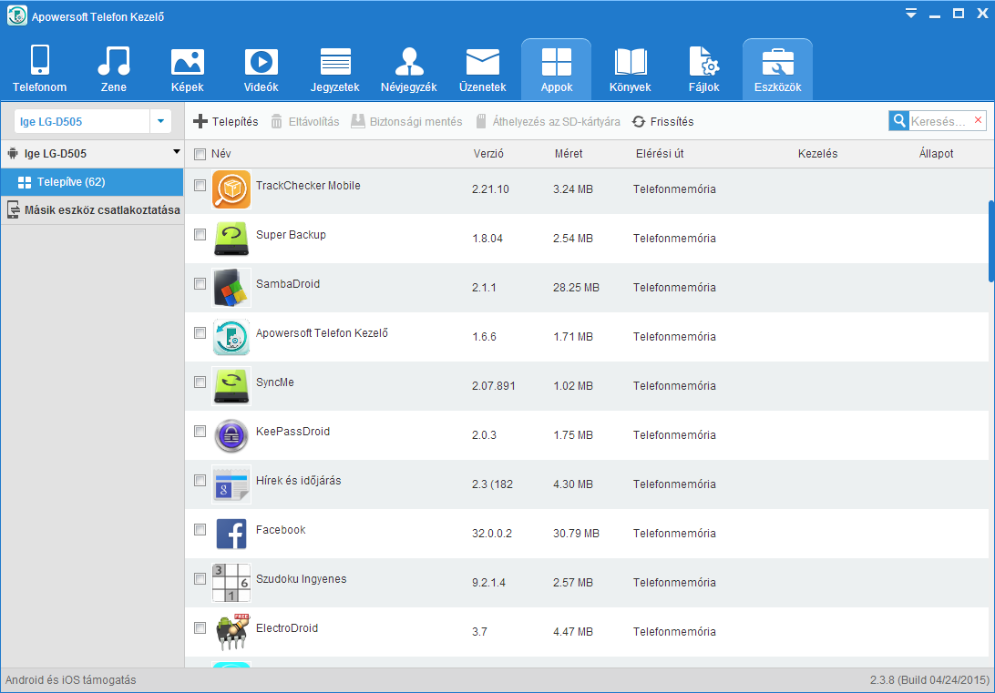Check the TrackChecker Mobile checkbox

(200, 185)
